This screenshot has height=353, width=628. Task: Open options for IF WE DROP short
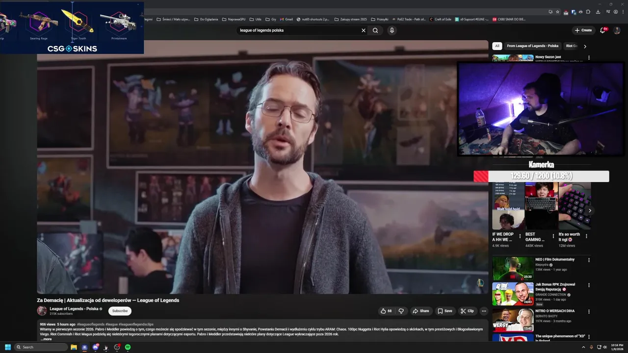(x=520, y=236)
